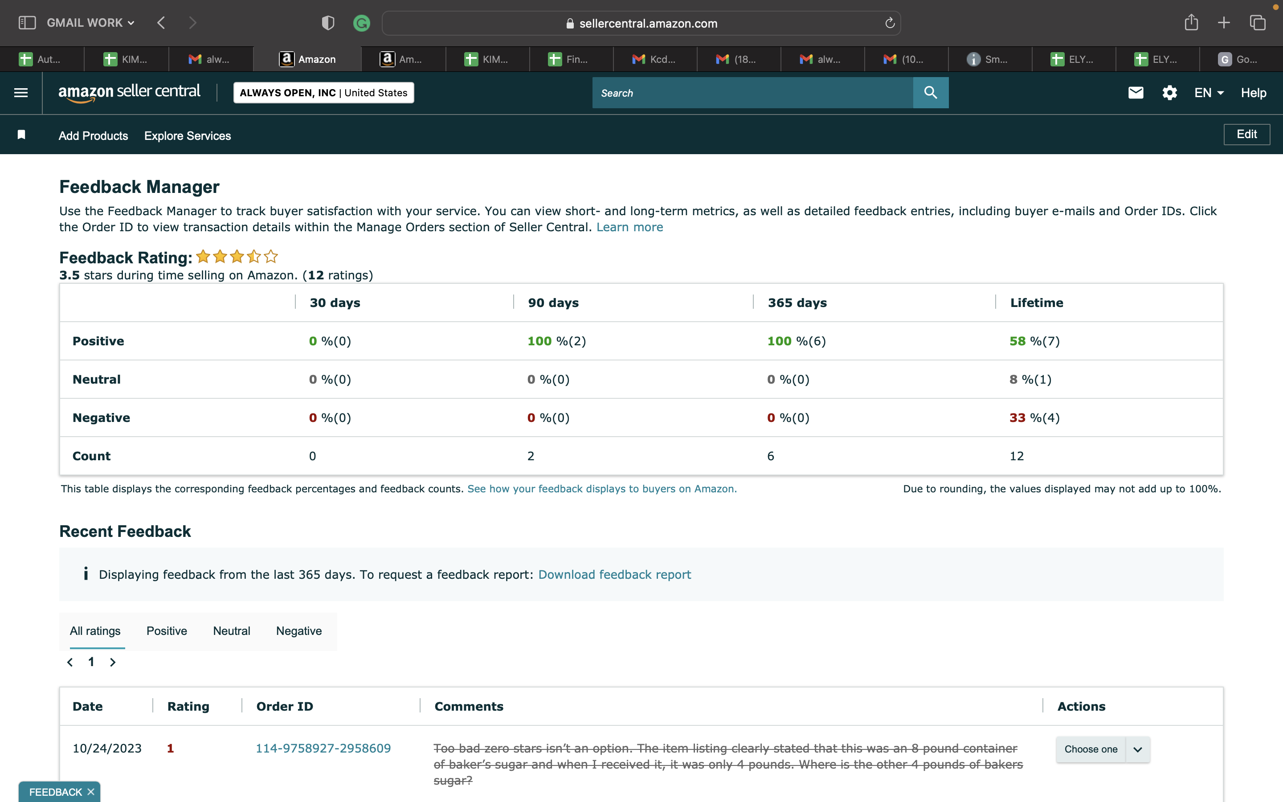Click the Safari share icon
The height and width of the screenshot is (802, 1283).
tap(1191, 22)
